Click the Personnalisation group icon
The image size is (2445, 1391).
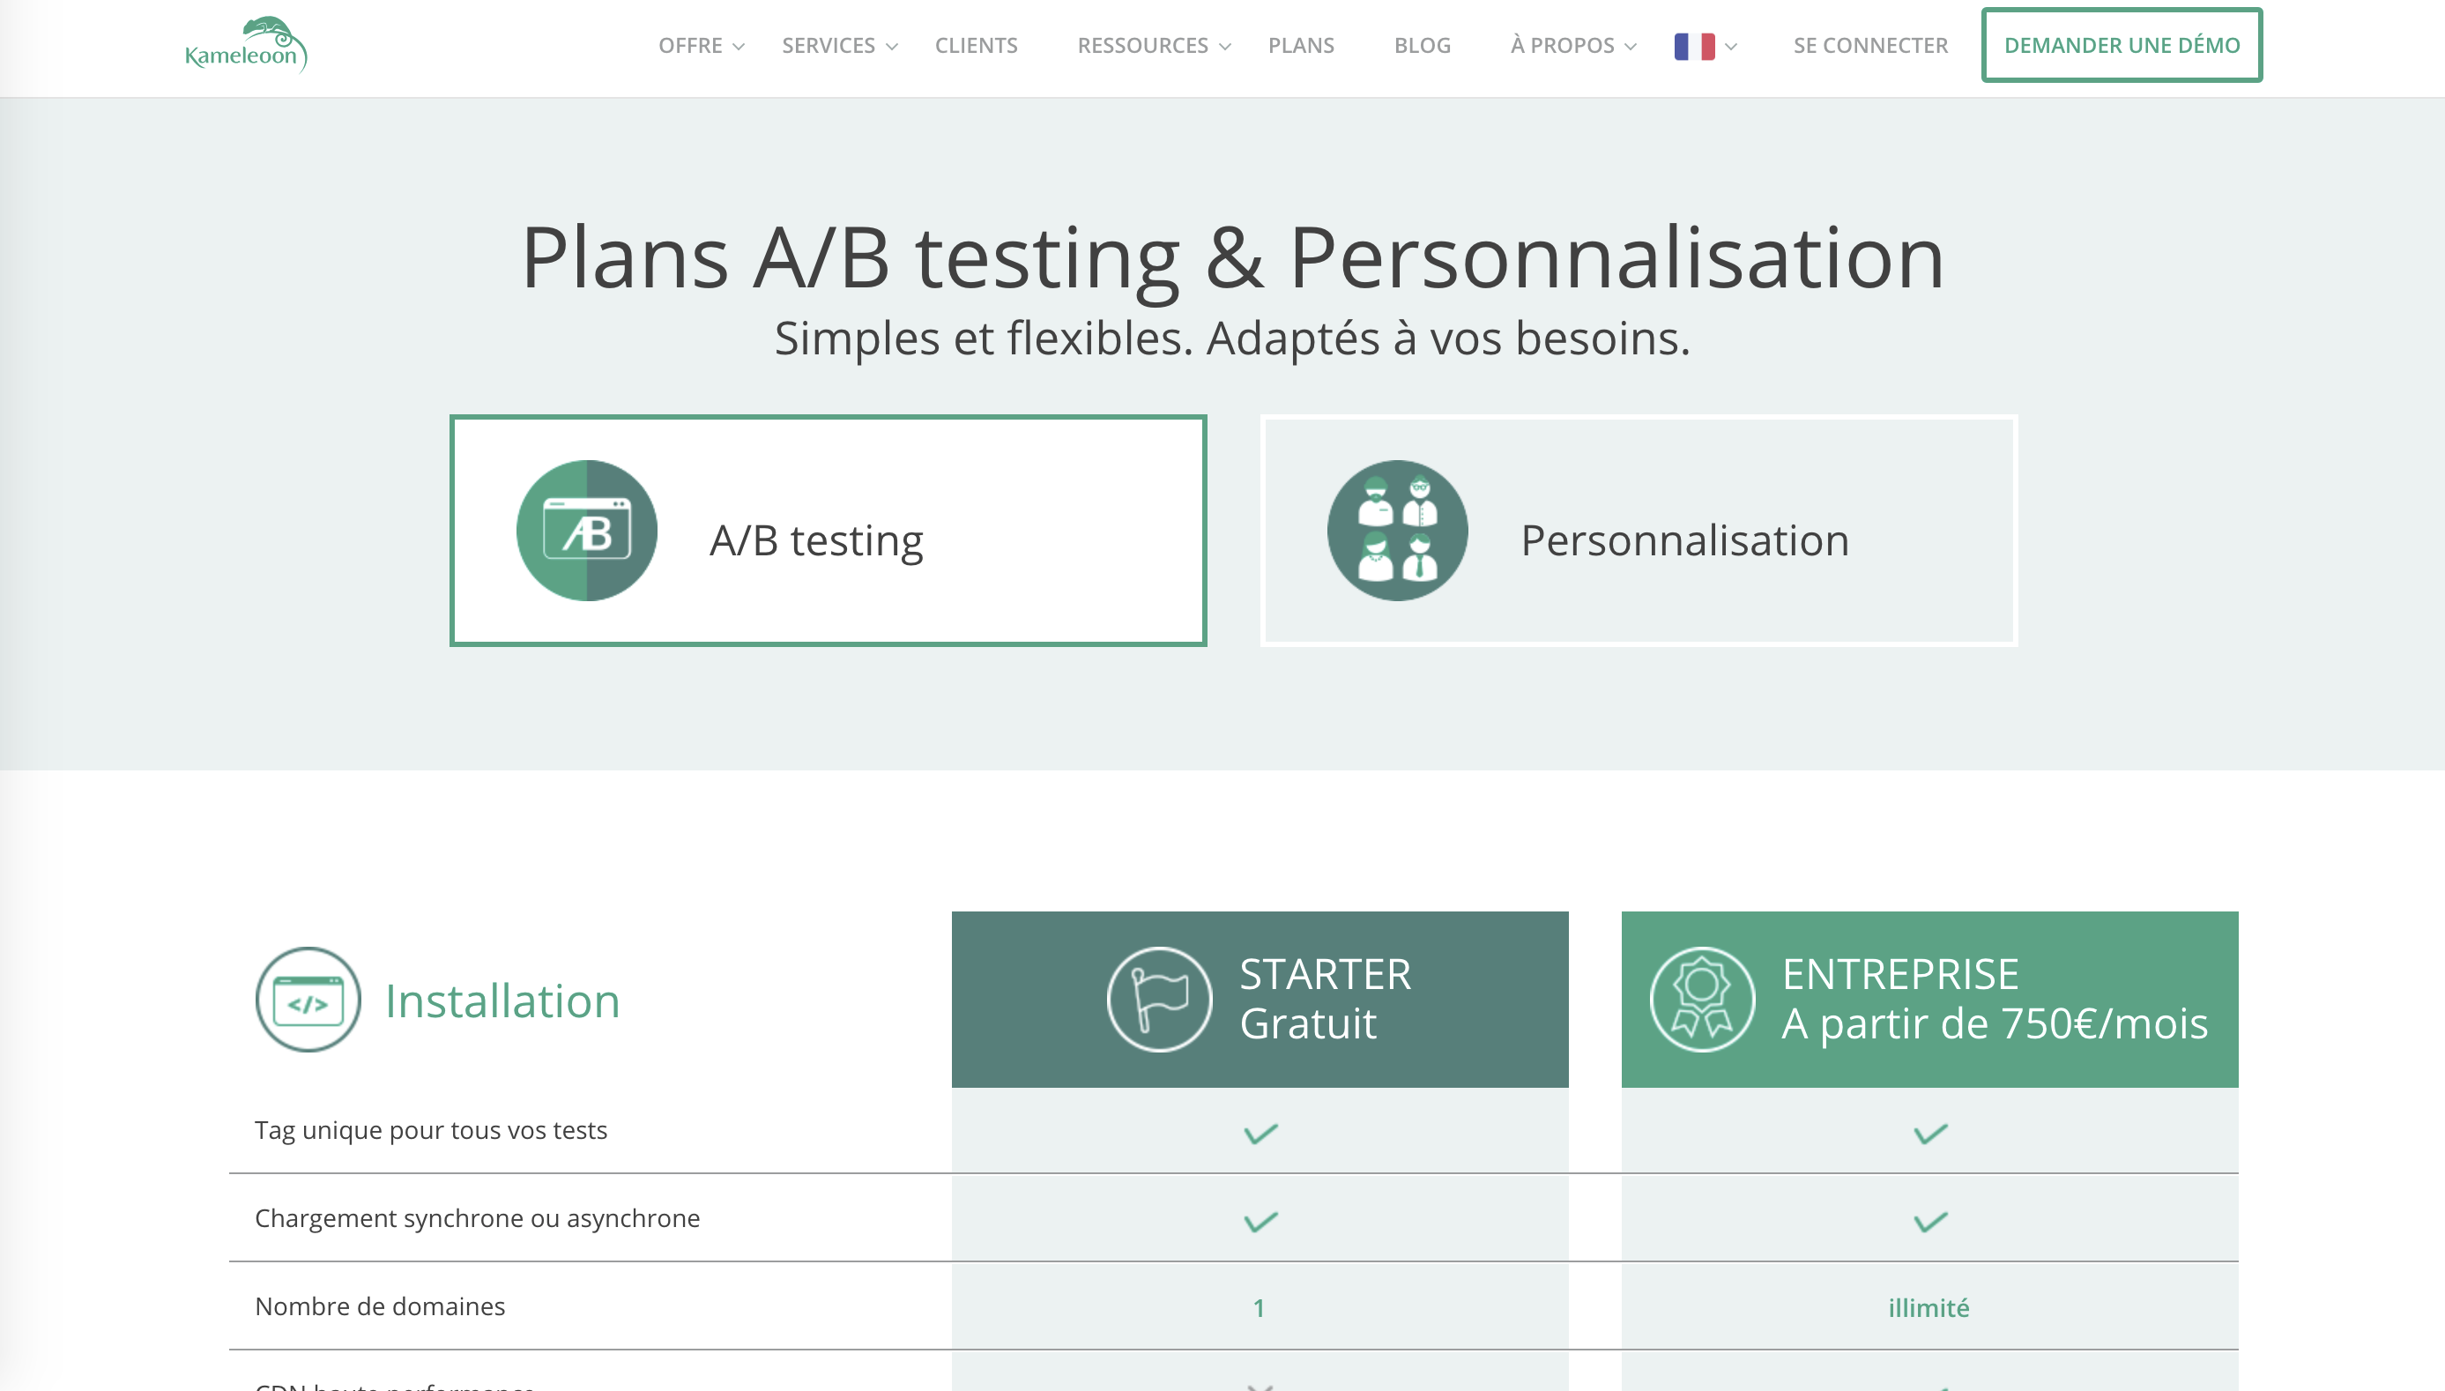[x=1397, y=529]
